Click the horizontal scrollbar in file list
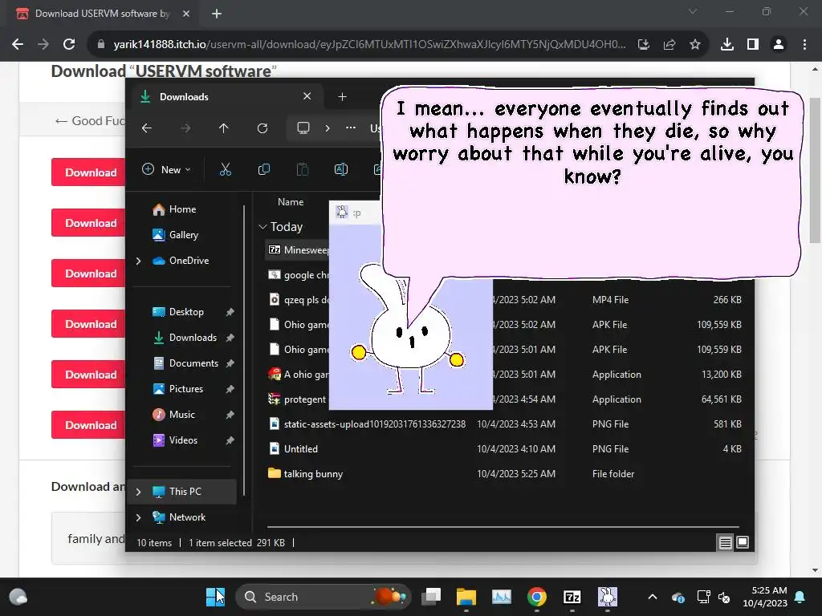This screenshot has width=822, height=616. (x=503, y=527)
